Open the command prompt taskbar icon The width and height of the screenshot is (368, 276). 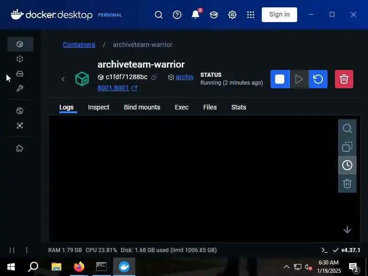pyautogui.click(x=101, y=267)
